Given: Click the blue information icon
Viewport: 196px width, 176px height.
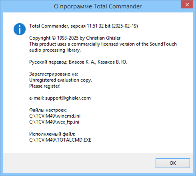Looking at the screenshot, I should coord(20,29).
